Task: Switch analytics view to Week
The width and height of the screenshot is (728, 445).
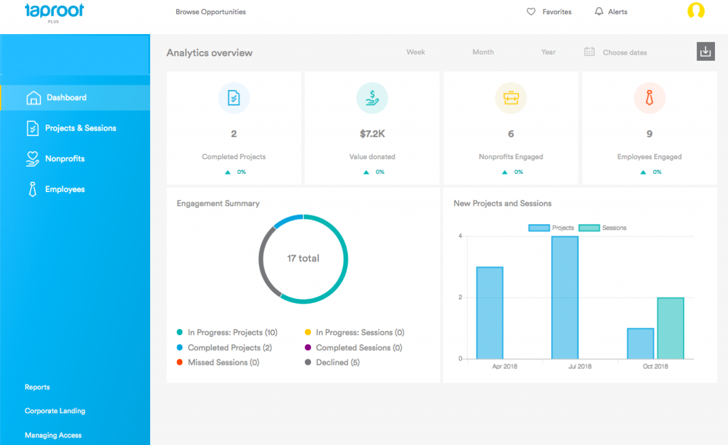Action: pos(415,52)
